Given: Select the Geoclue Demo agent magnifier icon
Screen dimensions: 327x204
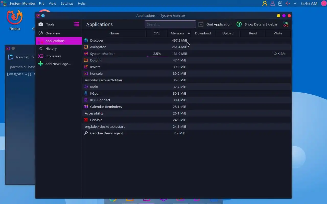Looking at the screenshot, I should pyautogui.click(x=86, y=133).
